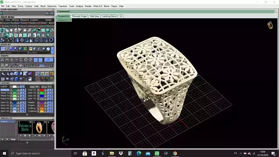Open Microsoft Edge from the taskbar
The height and width of the screenshot is (157, 279).
tap(139, 153)
